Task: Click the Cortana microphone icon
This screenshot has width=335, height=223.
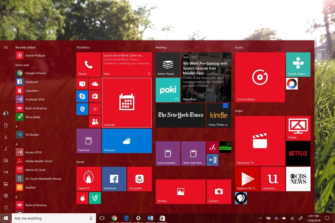Action: tap(91, 218)
